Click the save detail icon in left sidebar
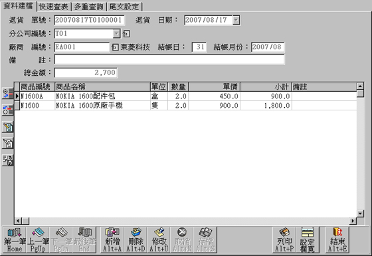The height and width of the screenshot is (256, 372). pyautogui.click(x=7, y=160)
